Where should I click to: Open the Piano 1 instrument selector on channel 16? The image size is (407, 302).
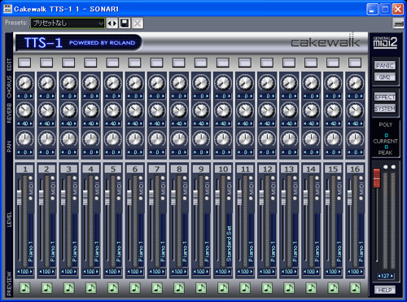click(x=361, y=240)
